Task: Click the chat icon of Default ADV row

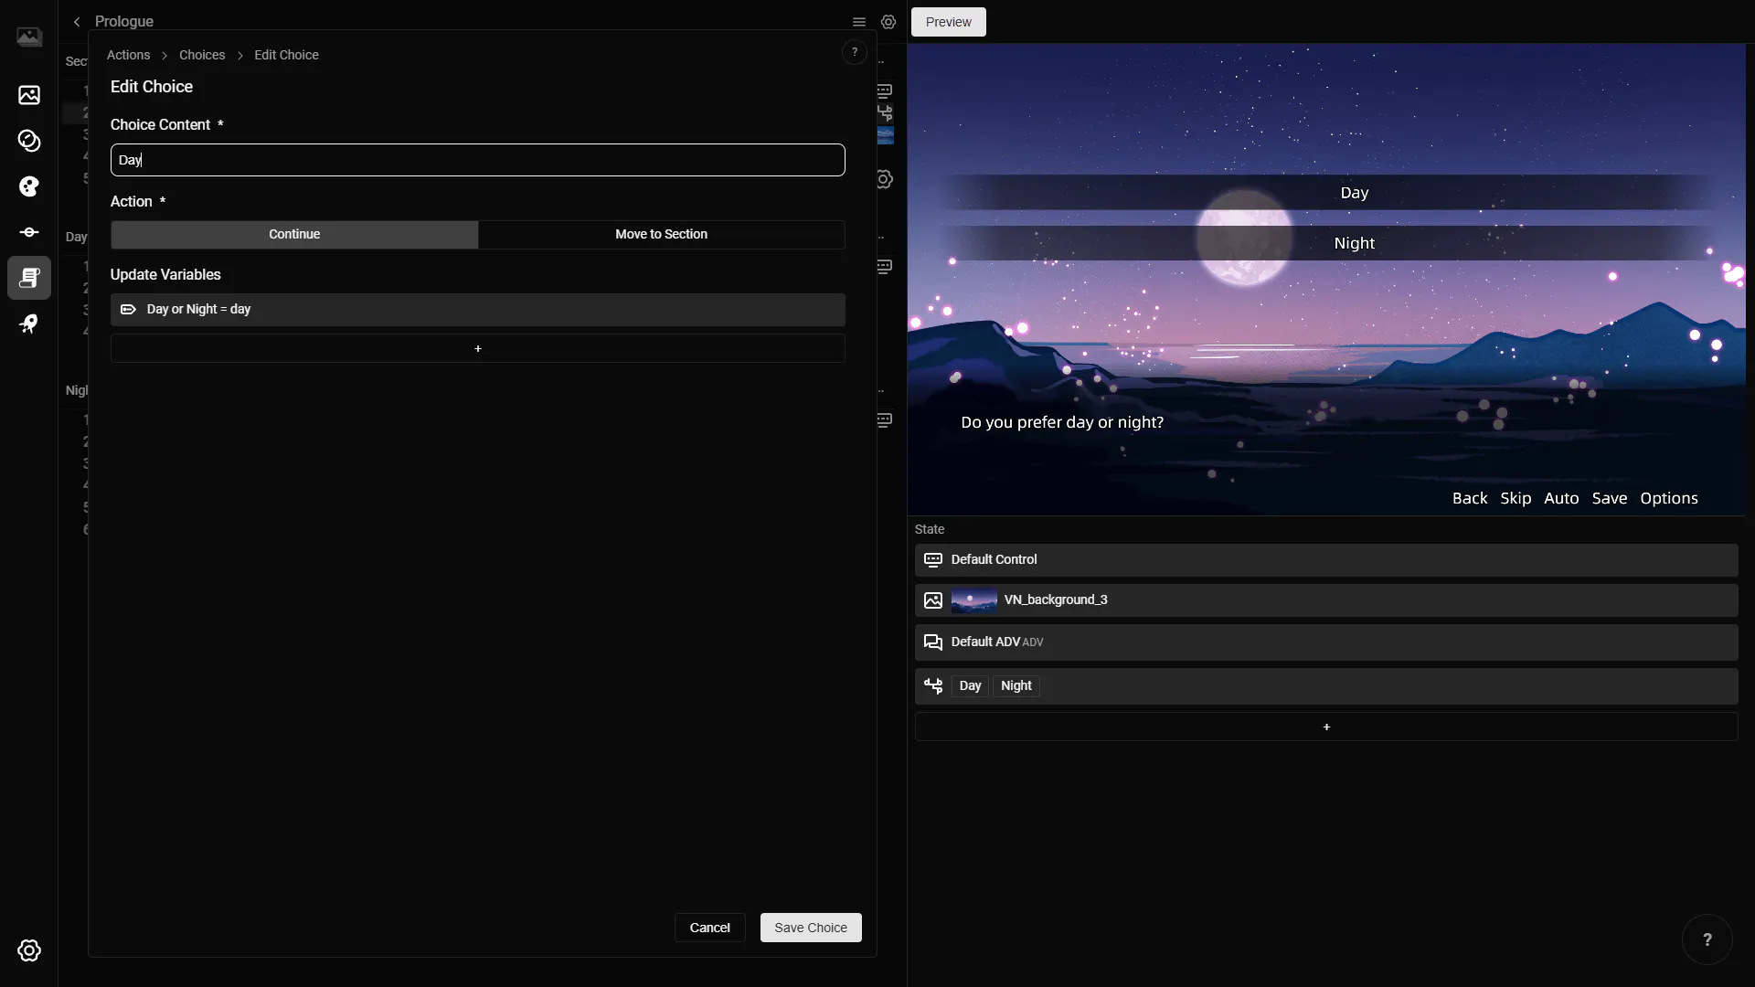Action: [x=933, y=642]
